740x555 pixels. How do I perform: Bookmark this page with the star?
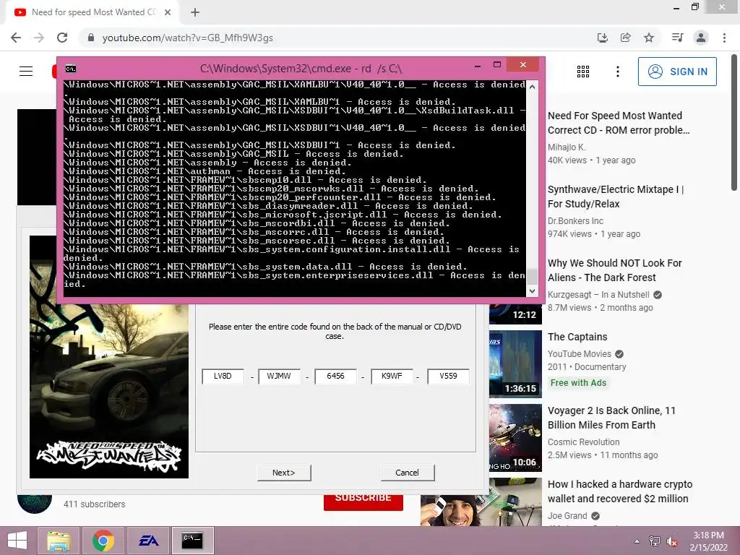(649, 38)
